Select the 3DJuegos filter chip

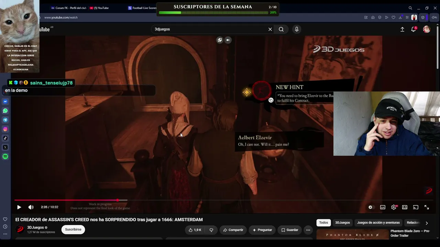click(x=342, y=223)
